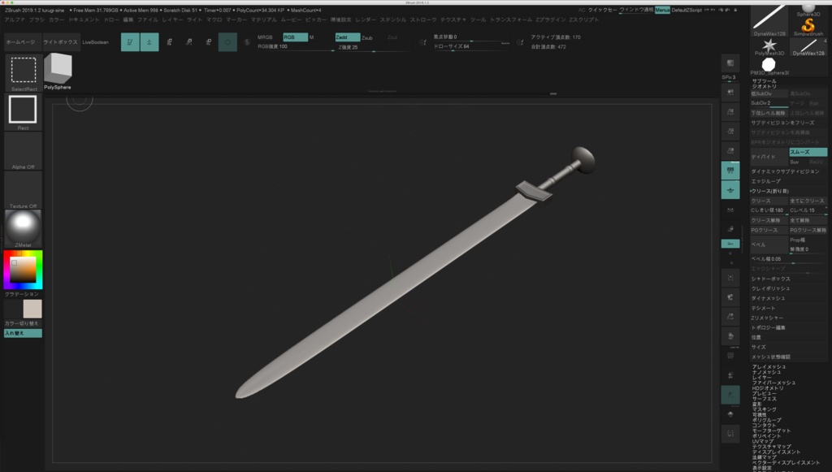The image size is (832, 472).
Task: Toggle the highlighted Floor grid icon
Action: click(x=730, y=190)
